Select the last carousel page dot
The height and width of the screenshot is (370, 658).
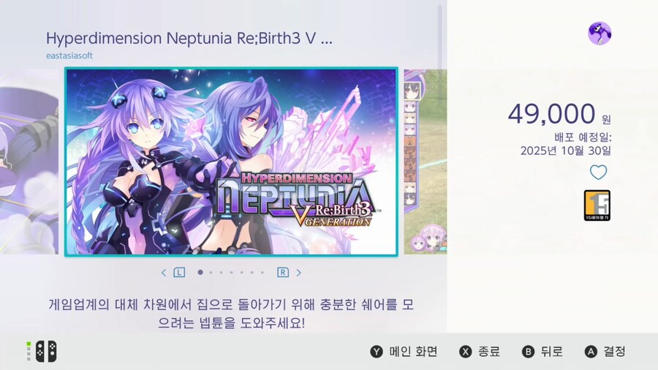262,272
